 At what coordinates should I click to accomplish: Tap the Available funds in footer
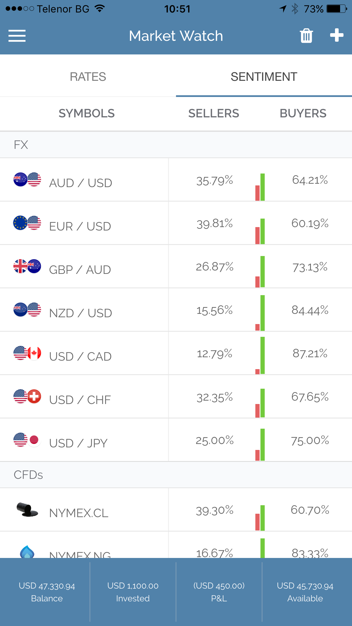click(305, 592)
